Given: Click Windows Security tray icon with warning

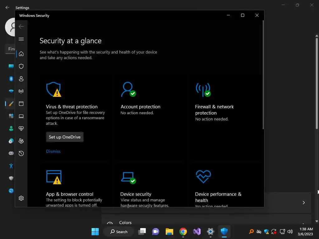Looking at the screenshot, I should [267, 232].
